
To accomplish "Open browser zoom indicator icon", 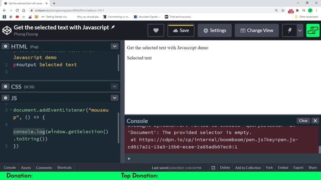I will [276, 10].
